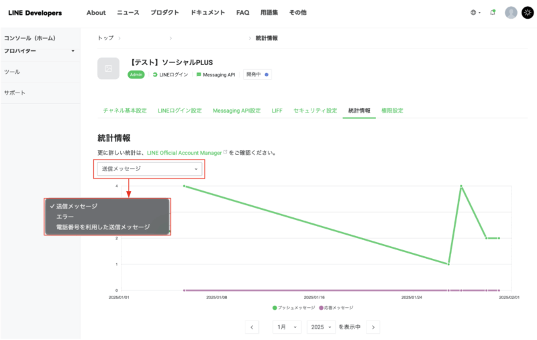Open ツール in the sidebar
This screenshot has width=537, height=340.
pyautogui.click(x=12, y=72)
